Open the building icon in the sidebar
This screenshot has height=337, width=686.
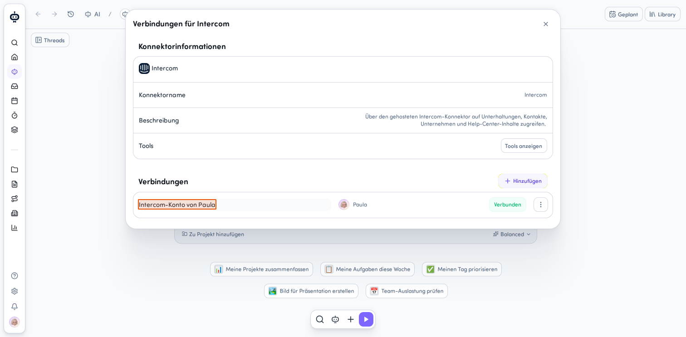[15, 213]
